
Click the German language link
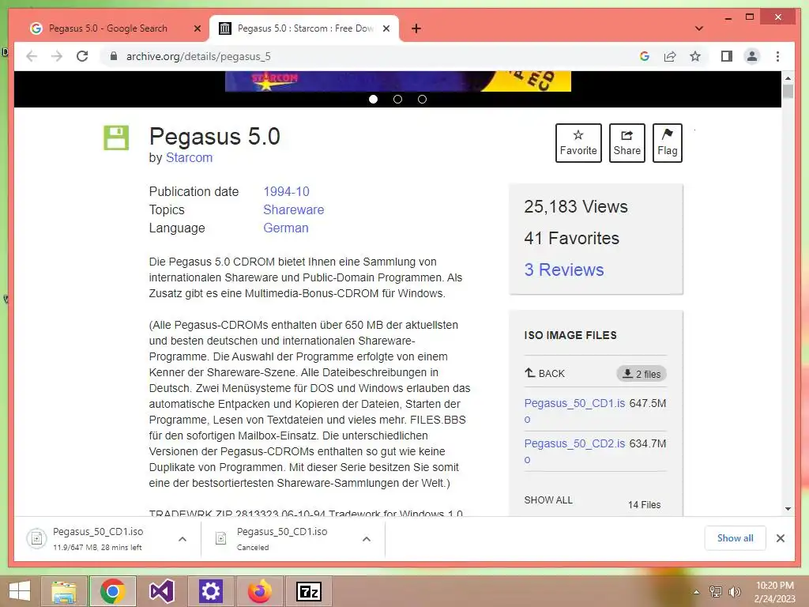[286, 228]
